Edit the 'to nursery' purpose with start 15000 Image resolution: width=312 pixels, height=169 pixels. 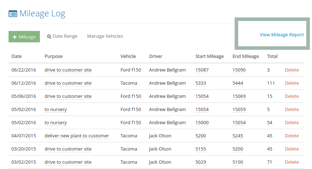(x=56, y=123)
